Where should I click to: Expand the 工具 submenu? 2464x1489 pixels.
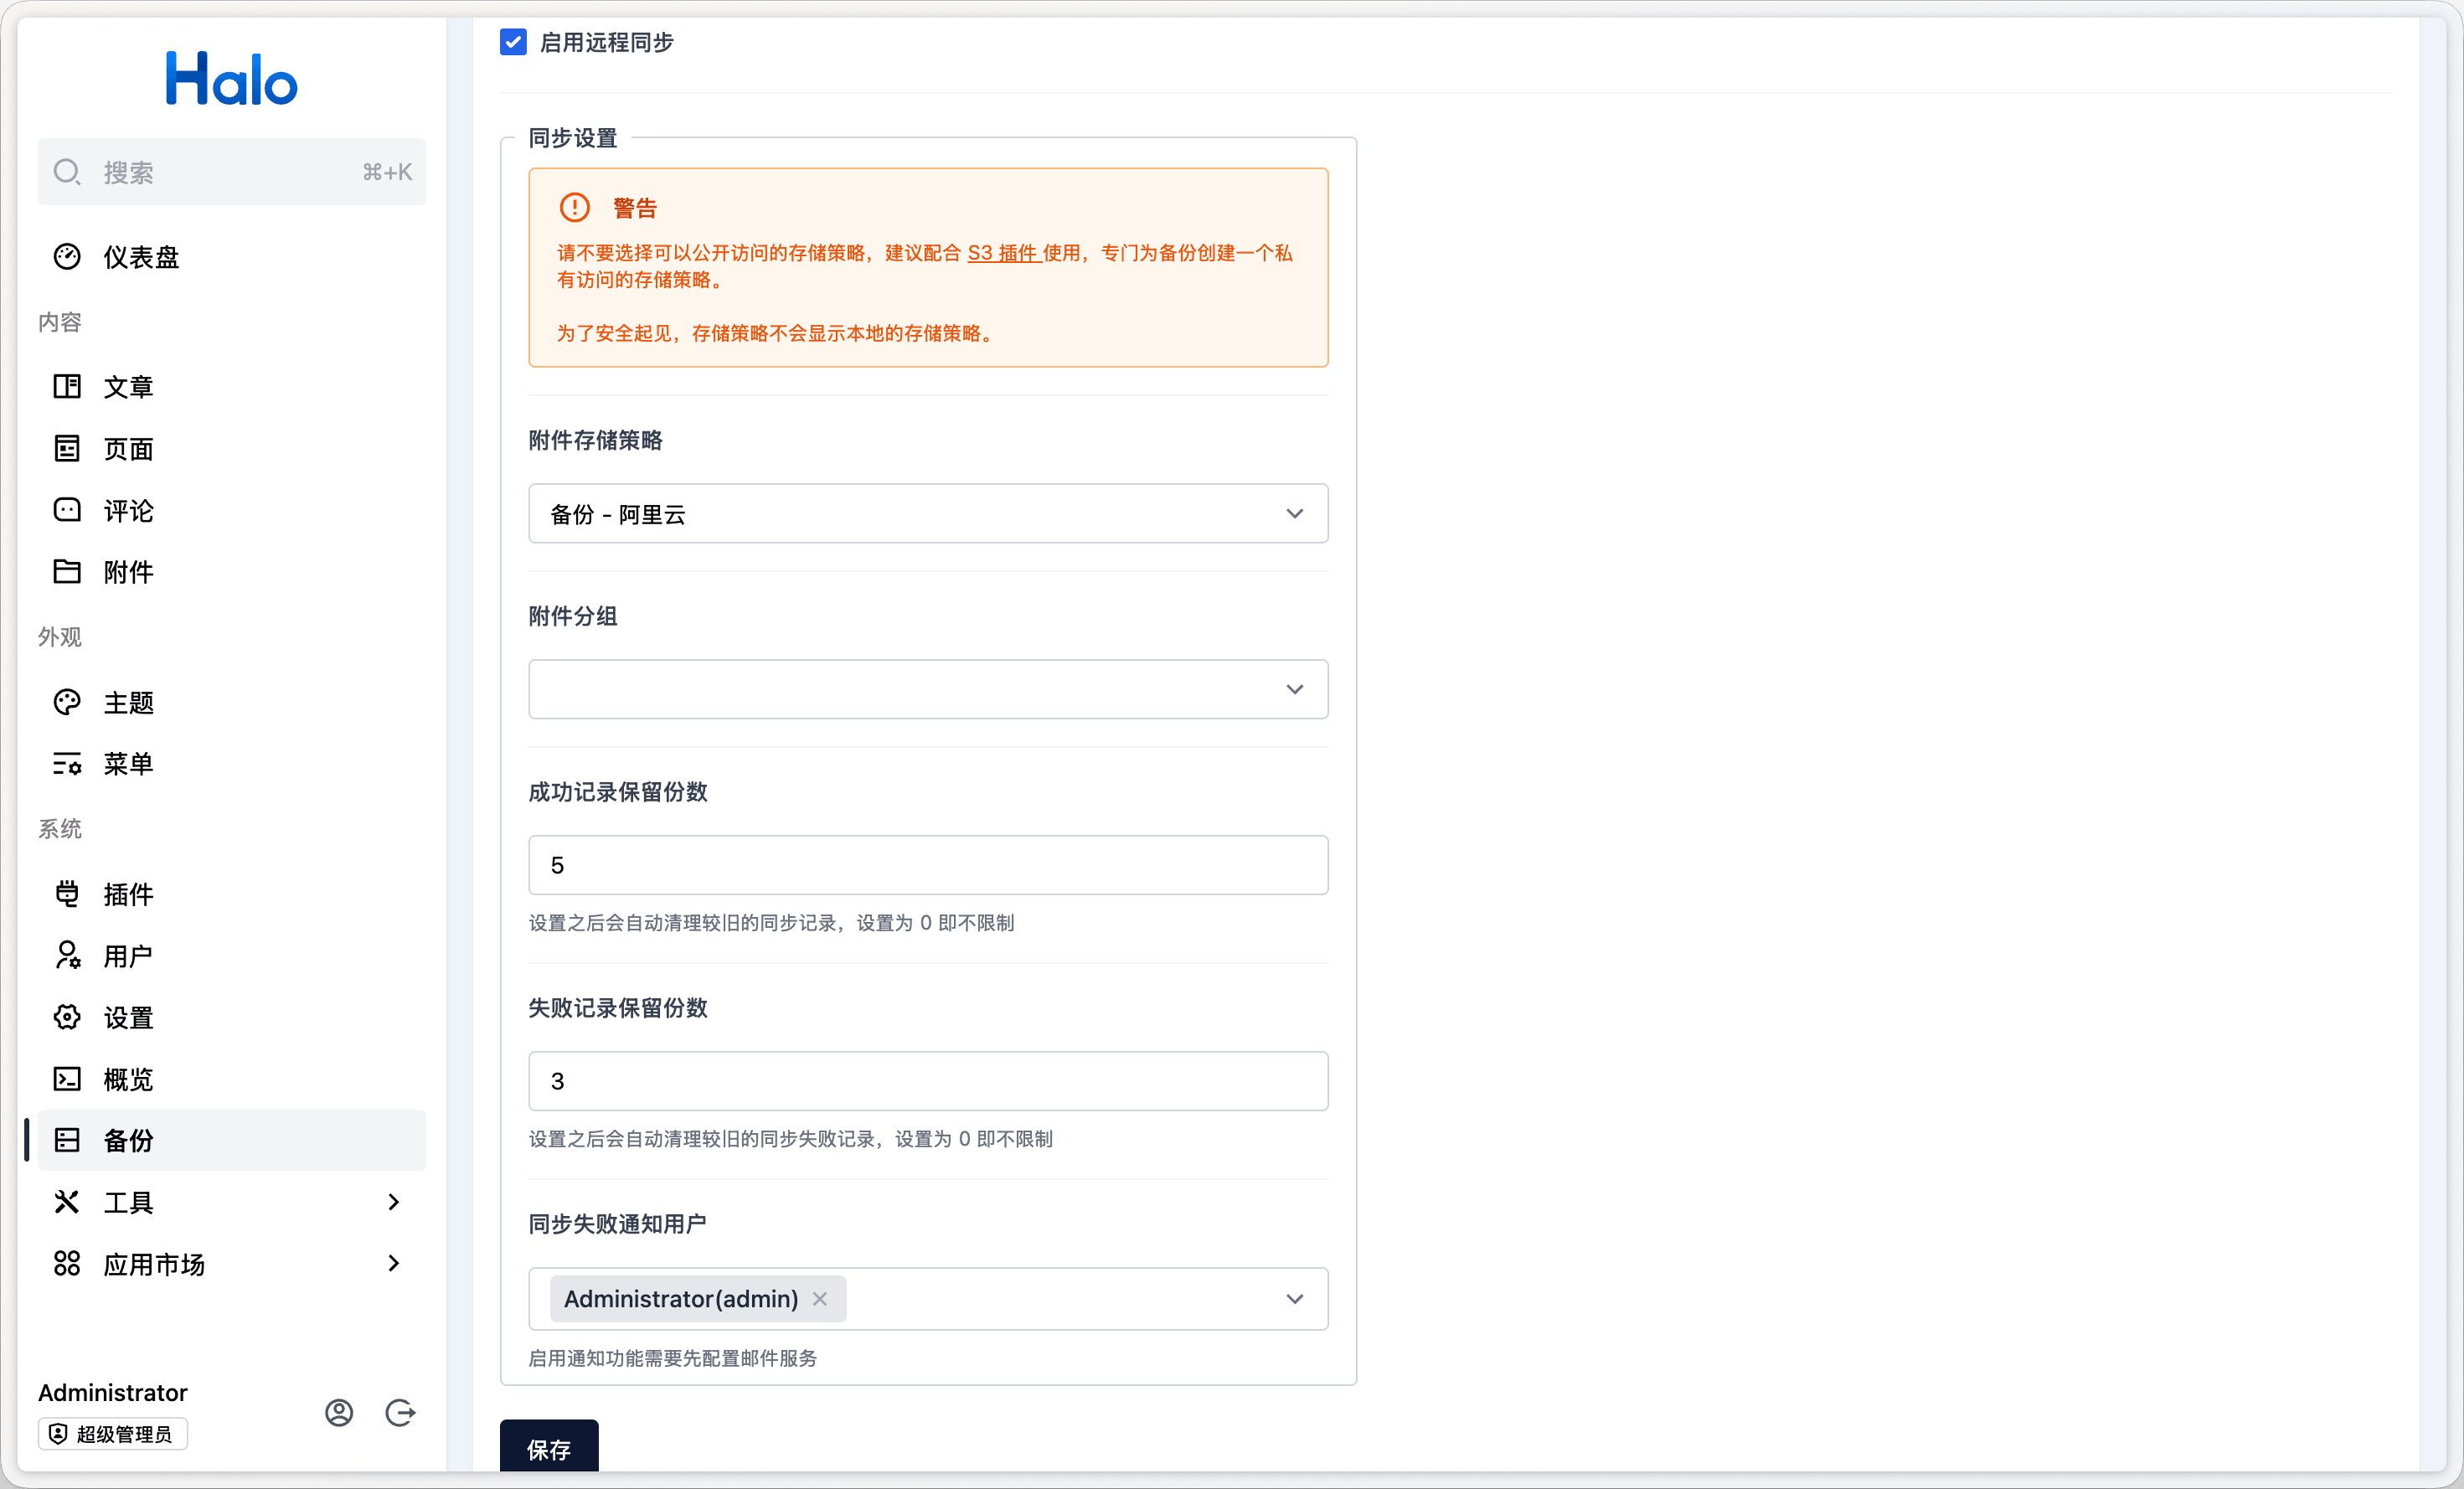393,1202
